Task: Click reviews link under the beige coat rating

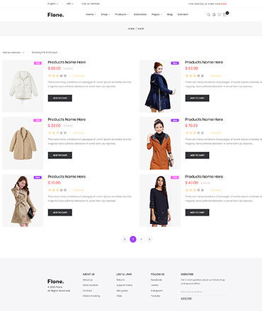Action: click(79, 133)
